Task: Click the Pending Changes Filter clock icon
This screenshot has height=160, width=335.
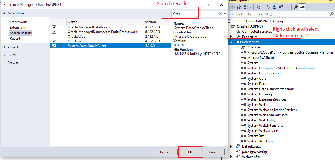Action: pyautogui.click(x=259, y=7)
